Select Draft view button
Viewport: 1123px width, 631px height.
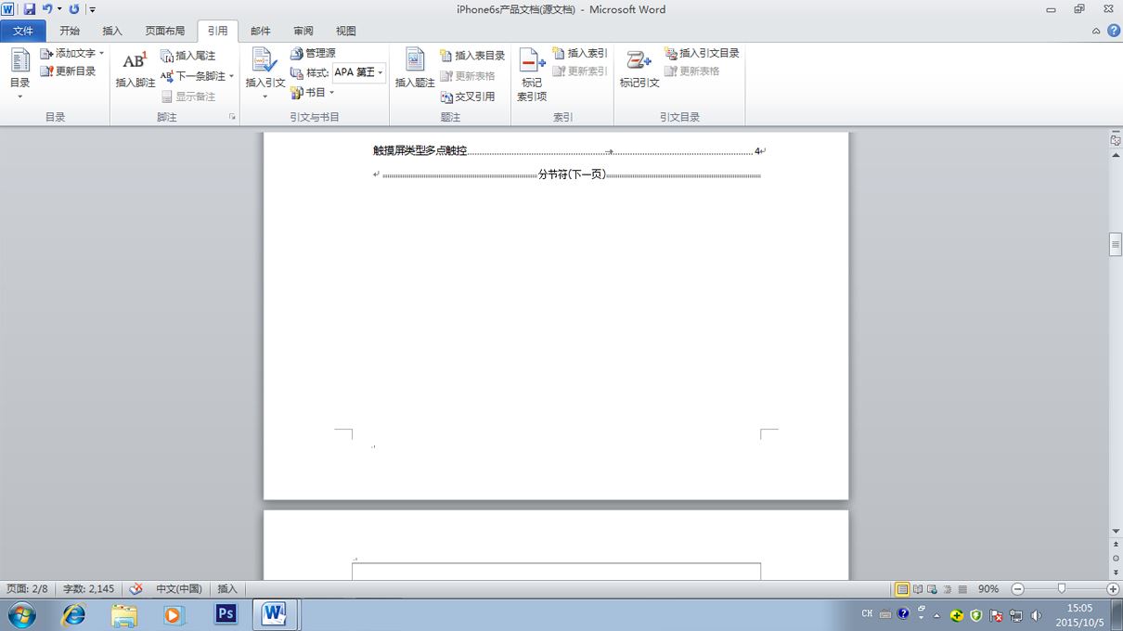962,589
